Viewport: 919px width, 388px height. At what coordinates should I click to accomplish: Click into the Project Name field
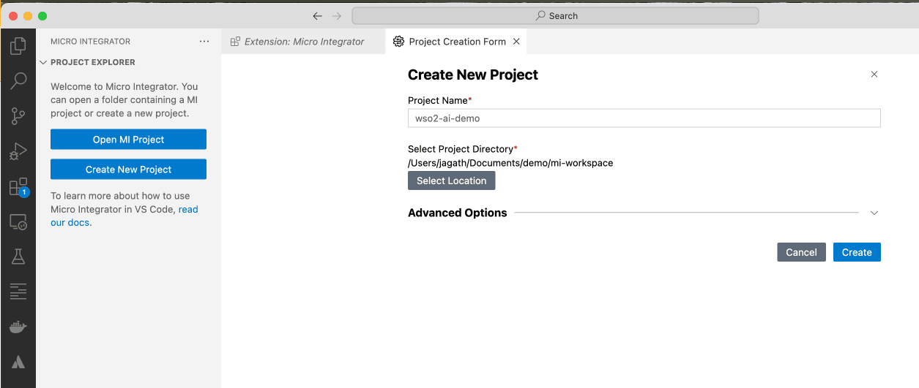(644, 118)
